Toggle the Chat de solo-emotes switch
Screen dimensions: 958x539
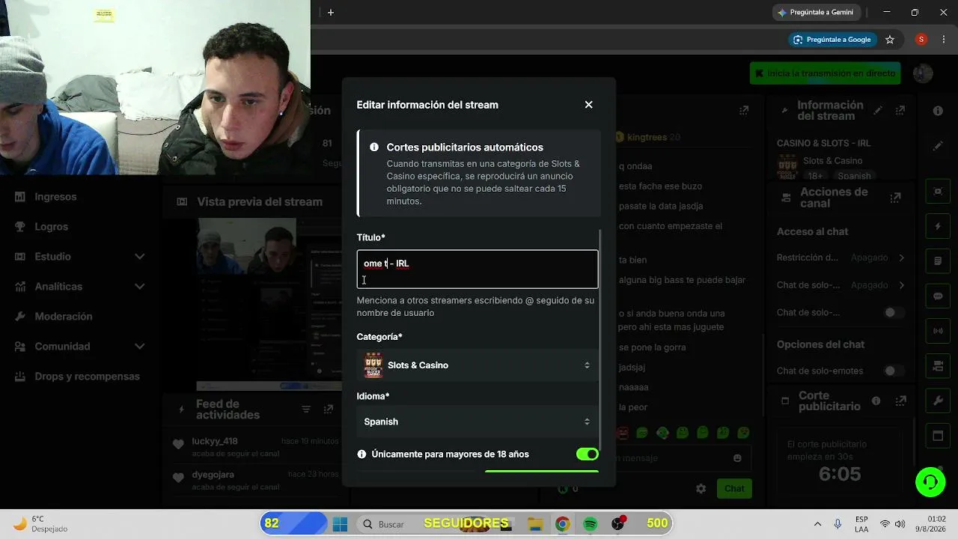(894, 371)
